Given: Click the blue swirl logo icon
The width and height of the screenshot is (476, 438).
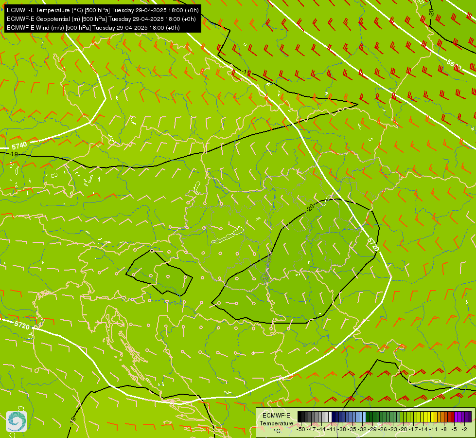Looking at the screenshot, I should 17,421.
